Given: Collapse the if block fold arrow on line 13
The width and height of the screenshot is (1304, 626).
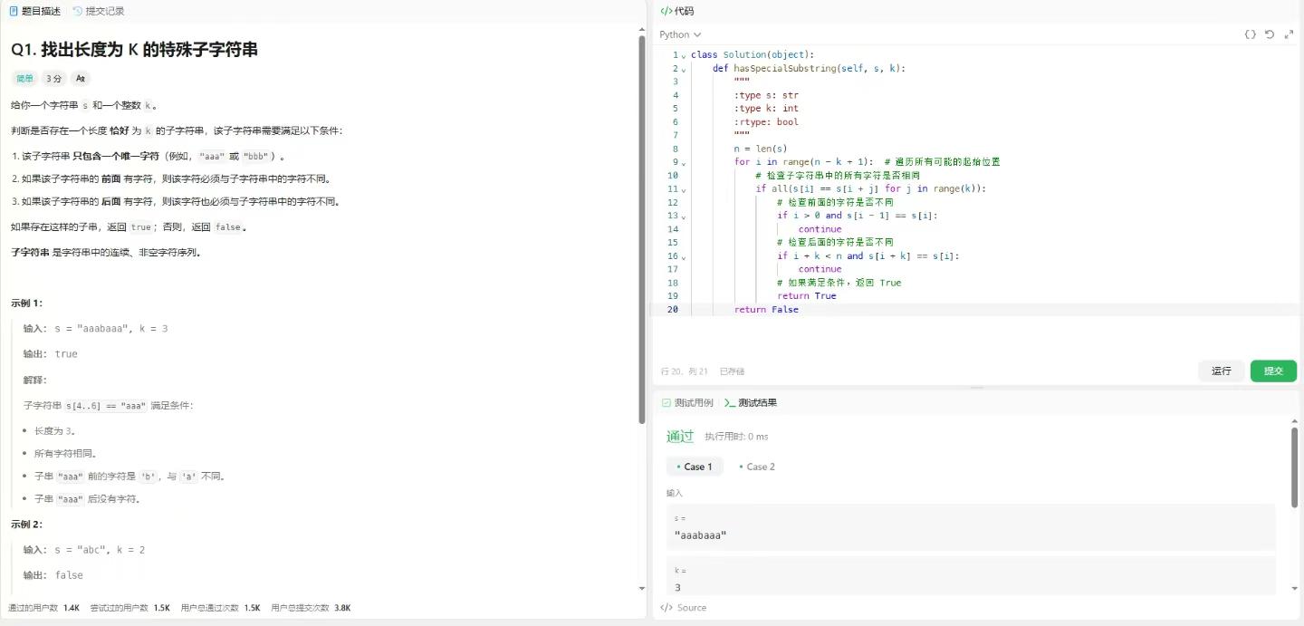Looking at the screenshot, I should (684, 217).
